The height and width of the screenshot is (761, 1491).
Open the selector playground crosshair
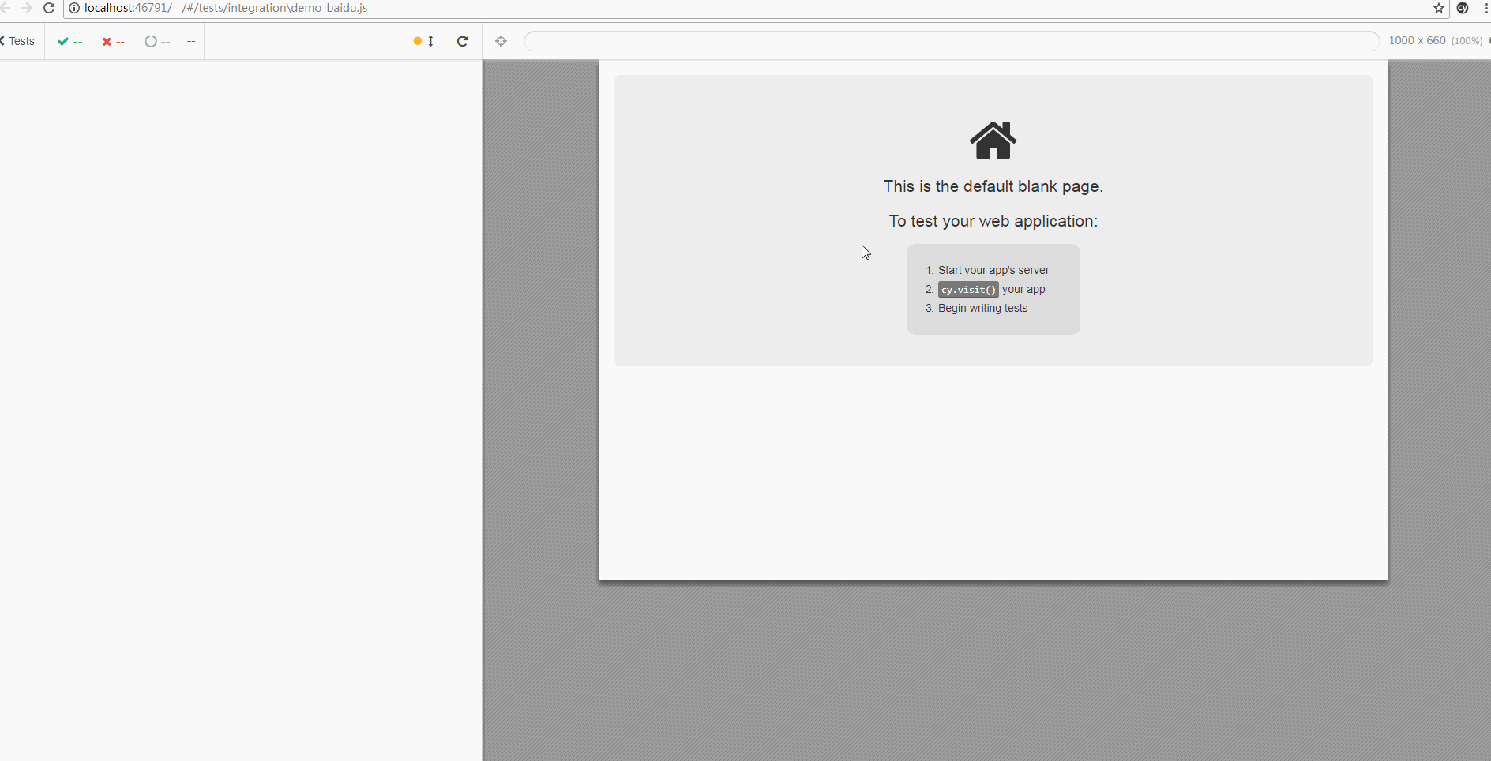pyautogui.click(x=501, y=41)
